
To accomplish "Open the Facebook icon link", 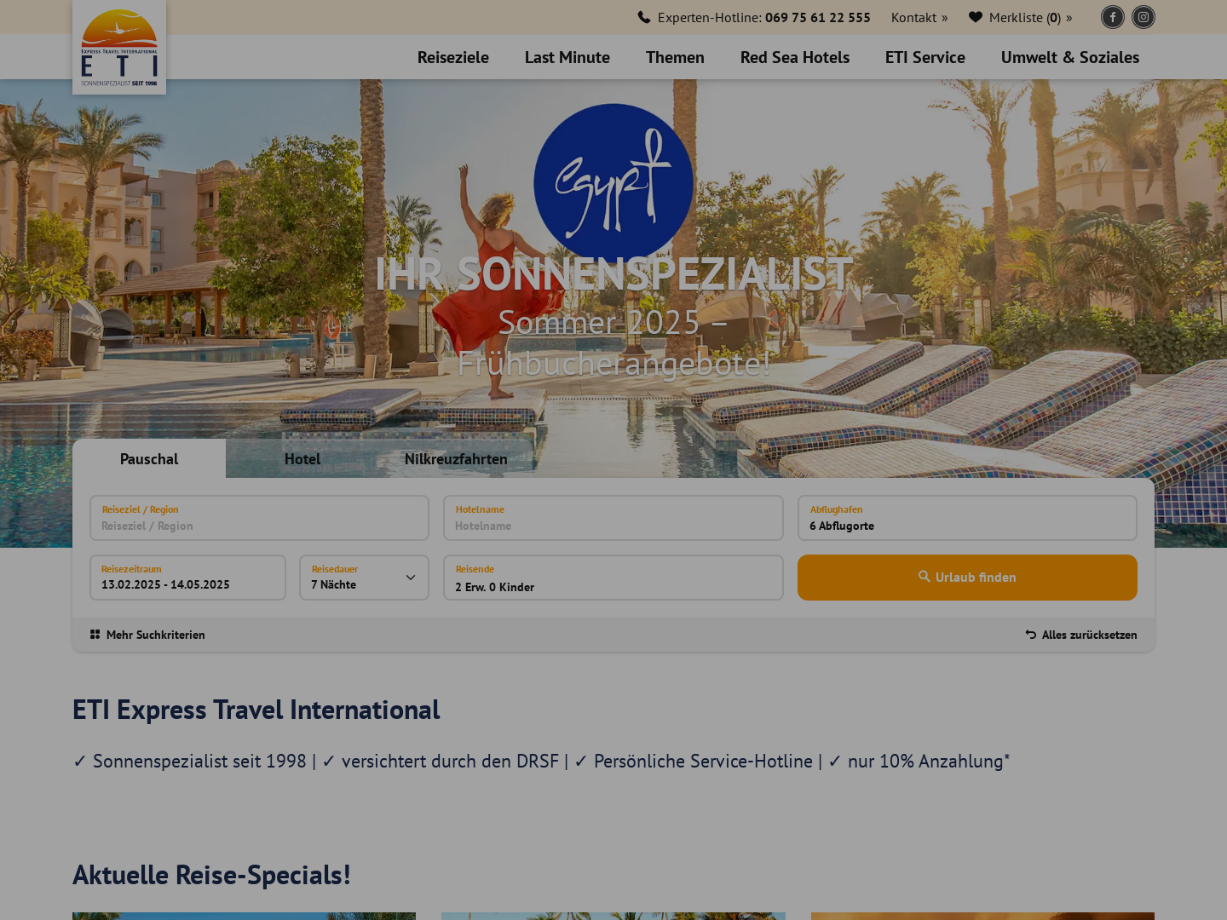I will coord(1113,17).
